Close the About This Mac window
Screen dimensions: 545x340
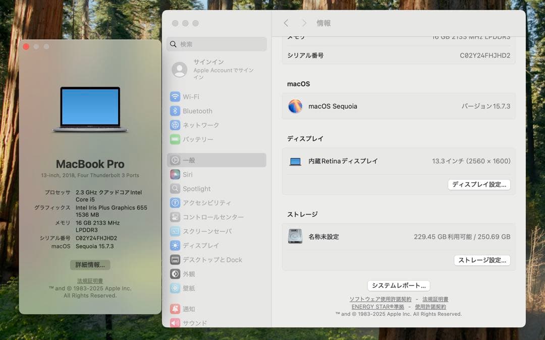pyautogui.click(x=26, y=46)
